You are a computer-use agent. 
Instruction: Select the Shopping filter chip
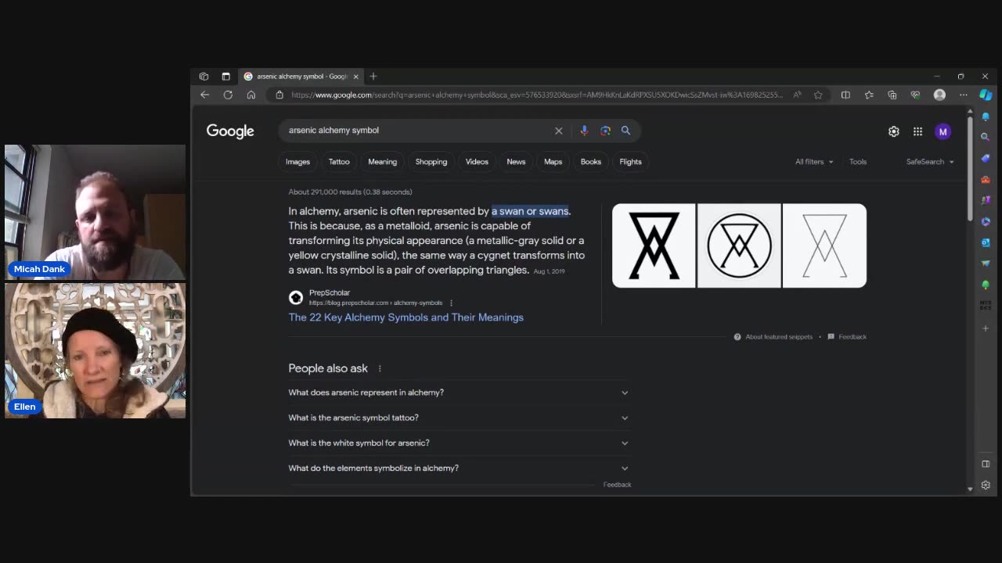point(431,162)
